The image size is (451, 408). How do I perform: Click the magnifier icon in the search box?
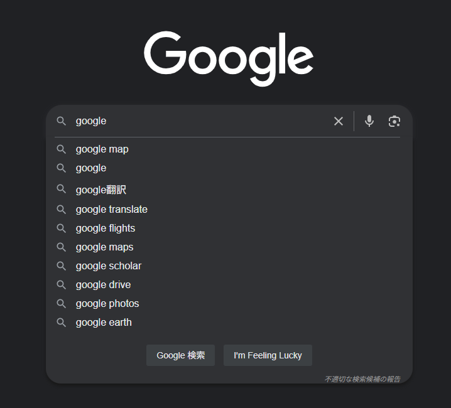coord(62,121)
